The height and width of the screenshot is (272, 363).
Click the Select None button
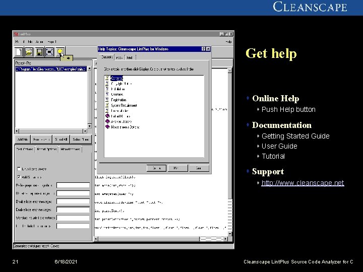click(81, 139)
